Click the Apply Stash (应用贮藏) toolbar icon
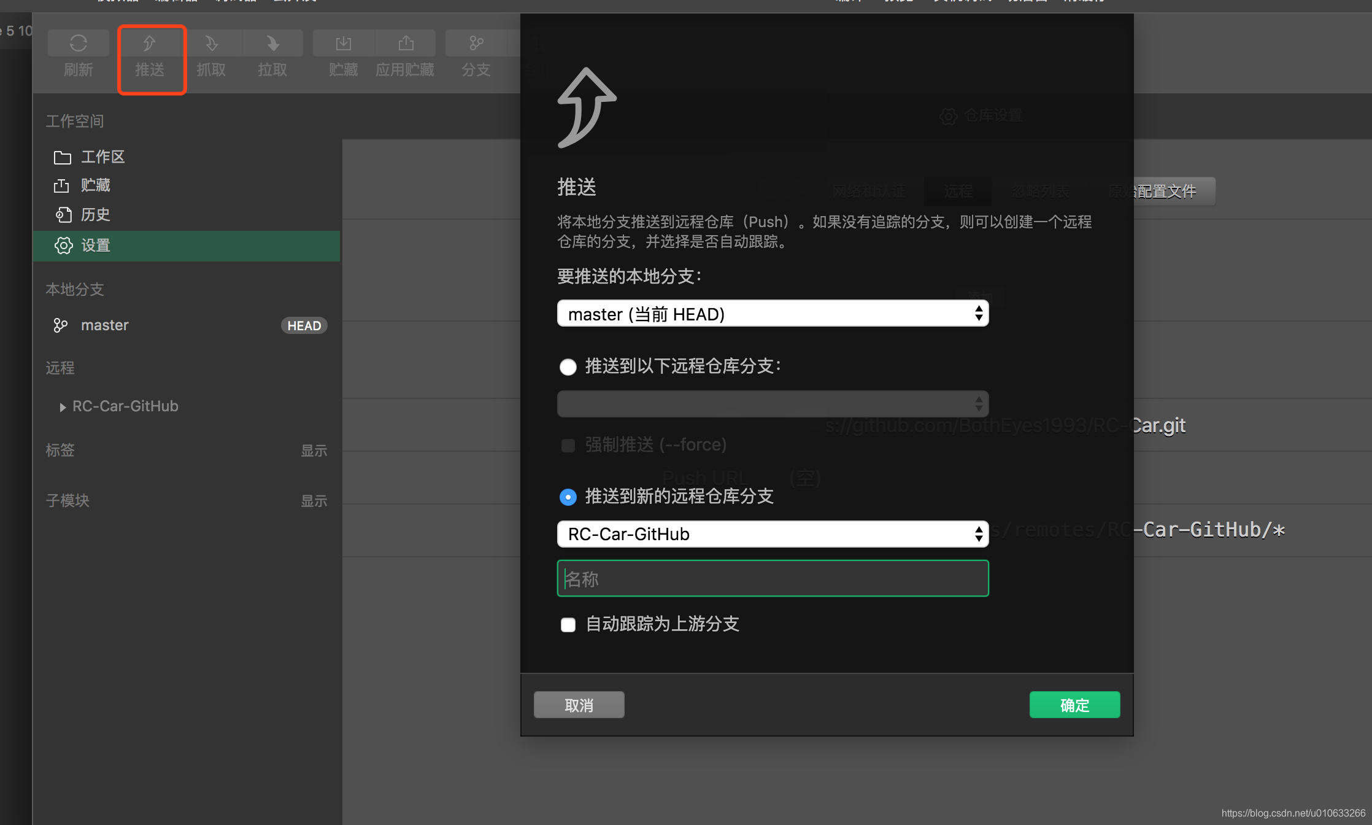This screenshot has width=1372, height=825. click(x=406, y=44)
